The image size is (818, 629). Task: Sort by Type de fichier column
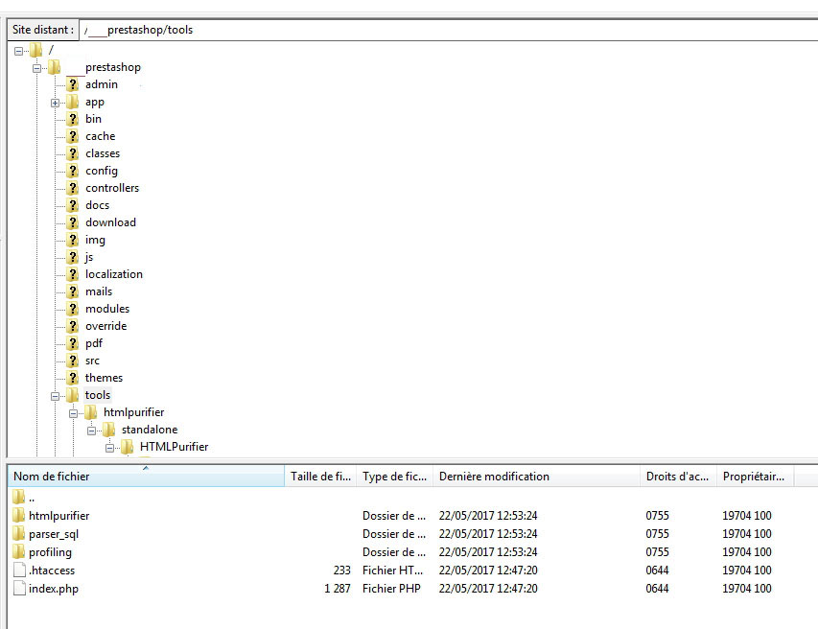click(x=394, y=476)
